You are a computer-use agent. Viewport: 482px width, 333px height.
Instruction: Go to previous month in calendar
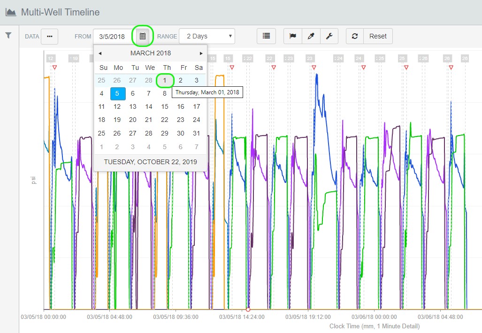[x=100, y=53]
